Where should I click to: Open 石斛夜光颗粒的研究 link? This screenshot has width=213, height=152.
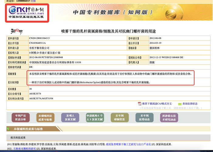click(x=25, y=149)
